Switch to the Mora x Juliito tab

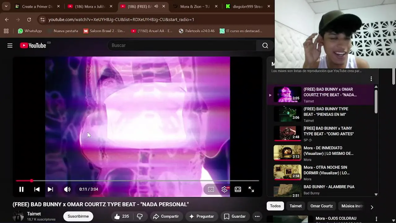click(x=90, y=6)
